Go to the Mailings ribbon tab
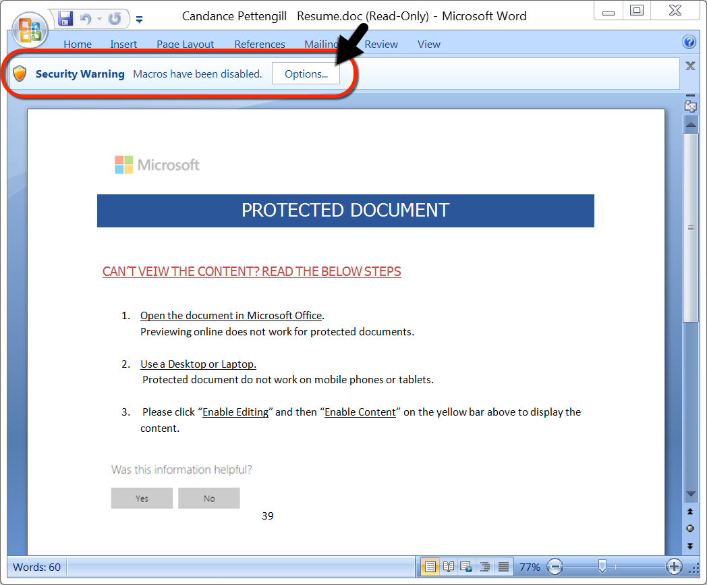 321,45
